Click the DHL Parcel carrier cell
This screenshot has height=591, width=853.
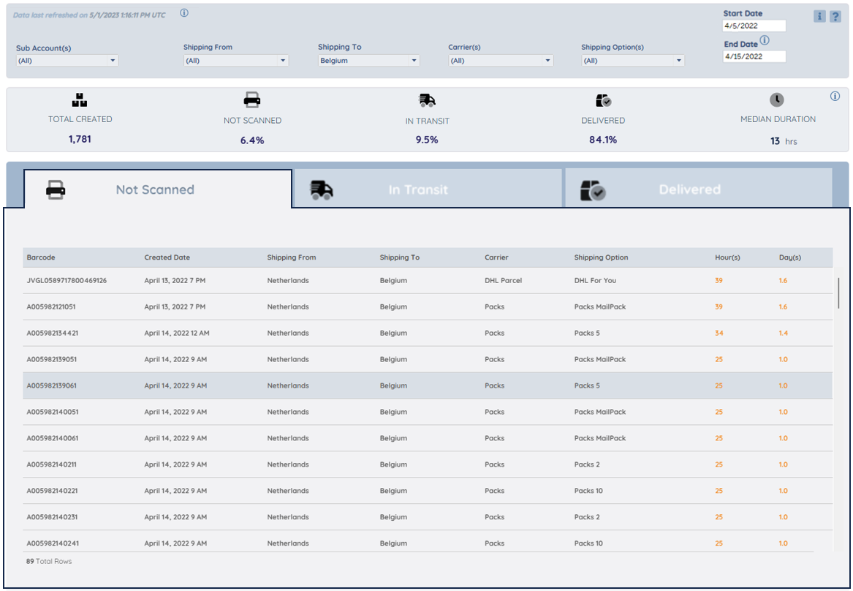503,281
